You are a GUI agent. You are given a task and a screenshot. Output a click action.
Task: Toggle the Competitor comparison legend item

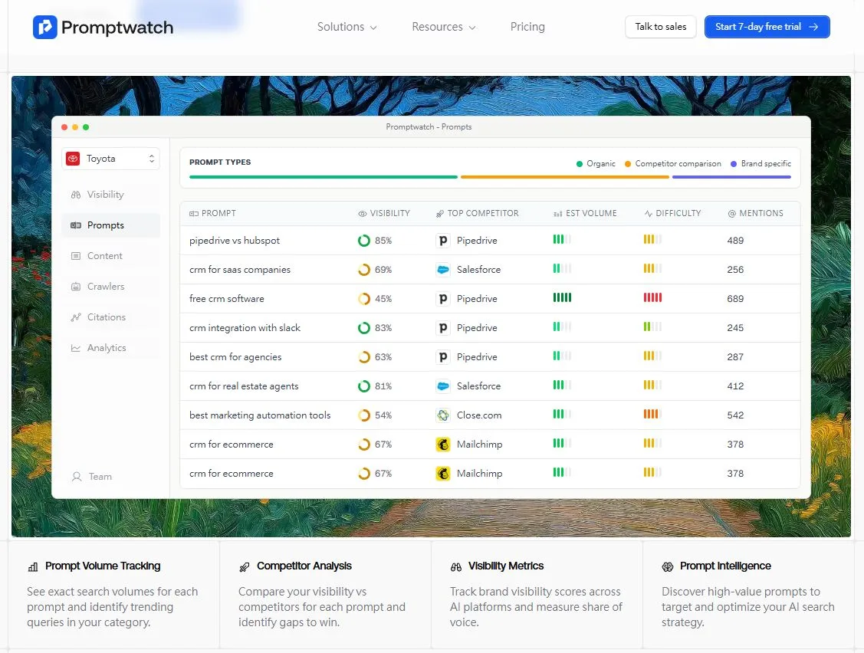pyautogui.click(x=672, y=163)
